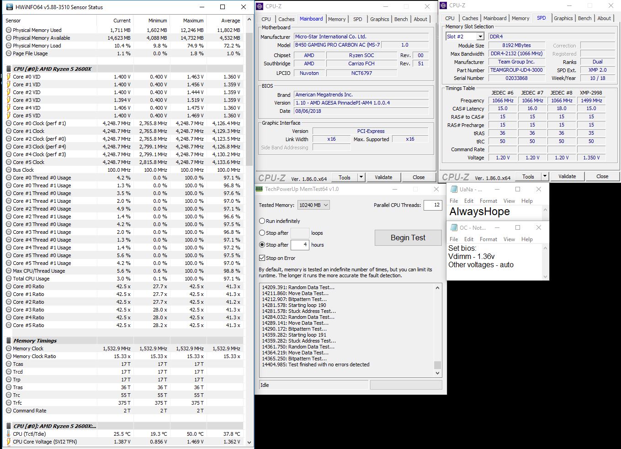Open Tools dropdown arrow in Mainboard CPU-Z
This screenshot has width=621, height=449.
click(x=361, y=177)
